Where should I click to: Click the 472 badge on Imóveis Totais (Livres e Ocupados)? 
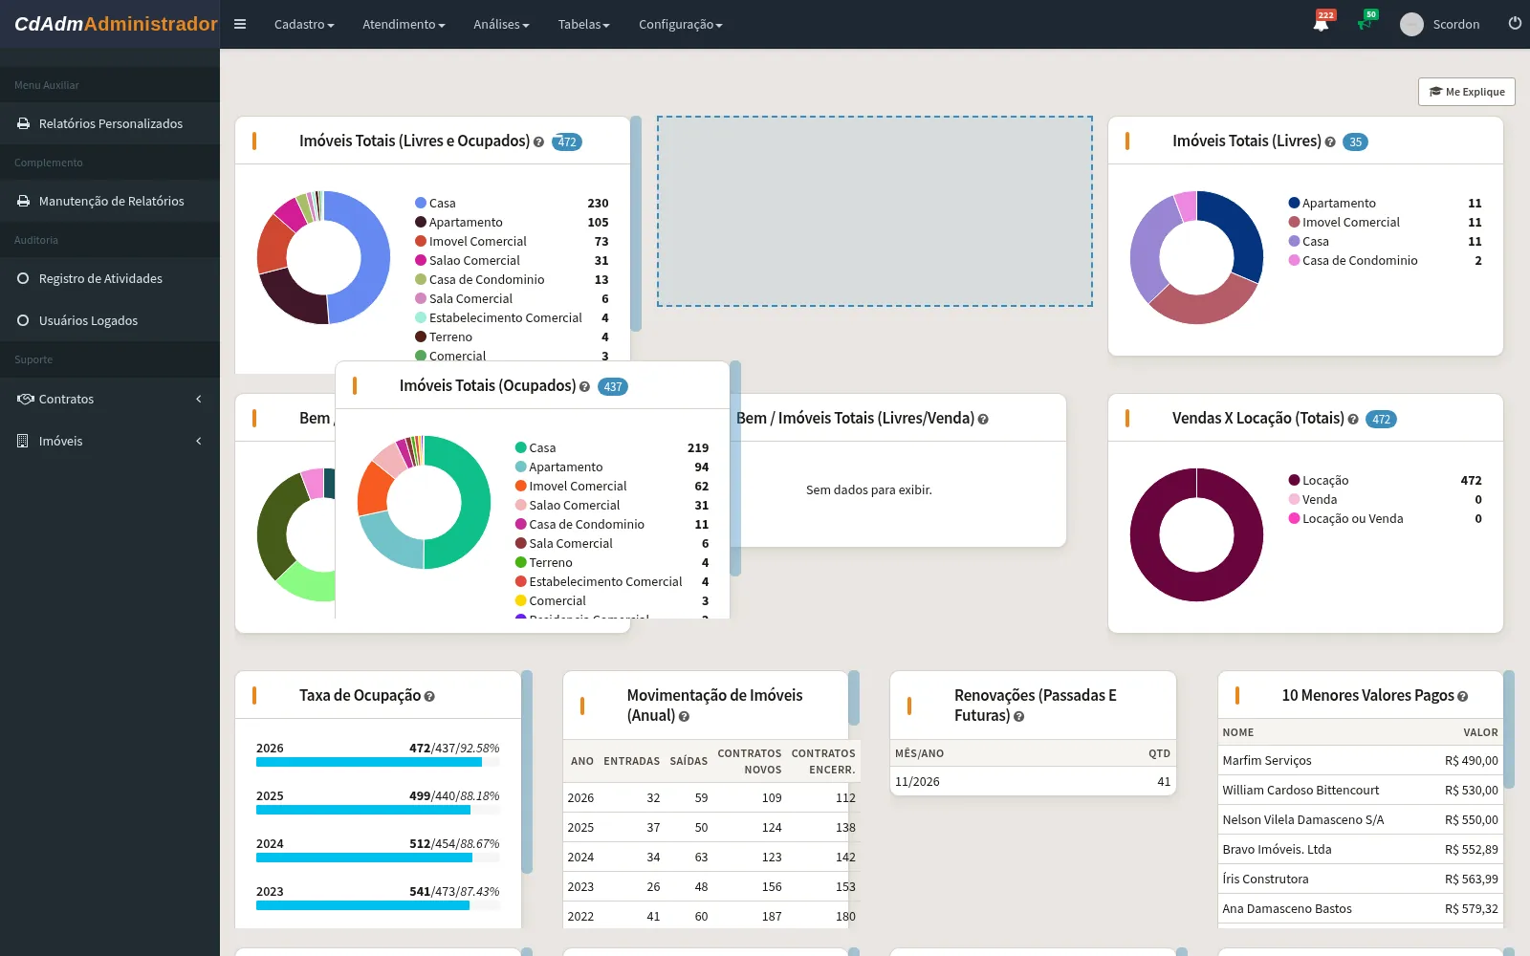click(567, 142)
